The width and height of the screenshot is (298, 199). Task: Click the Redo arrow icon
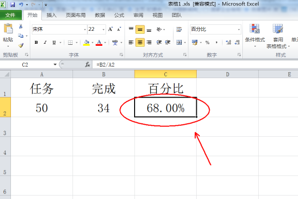tap(33, 4)
